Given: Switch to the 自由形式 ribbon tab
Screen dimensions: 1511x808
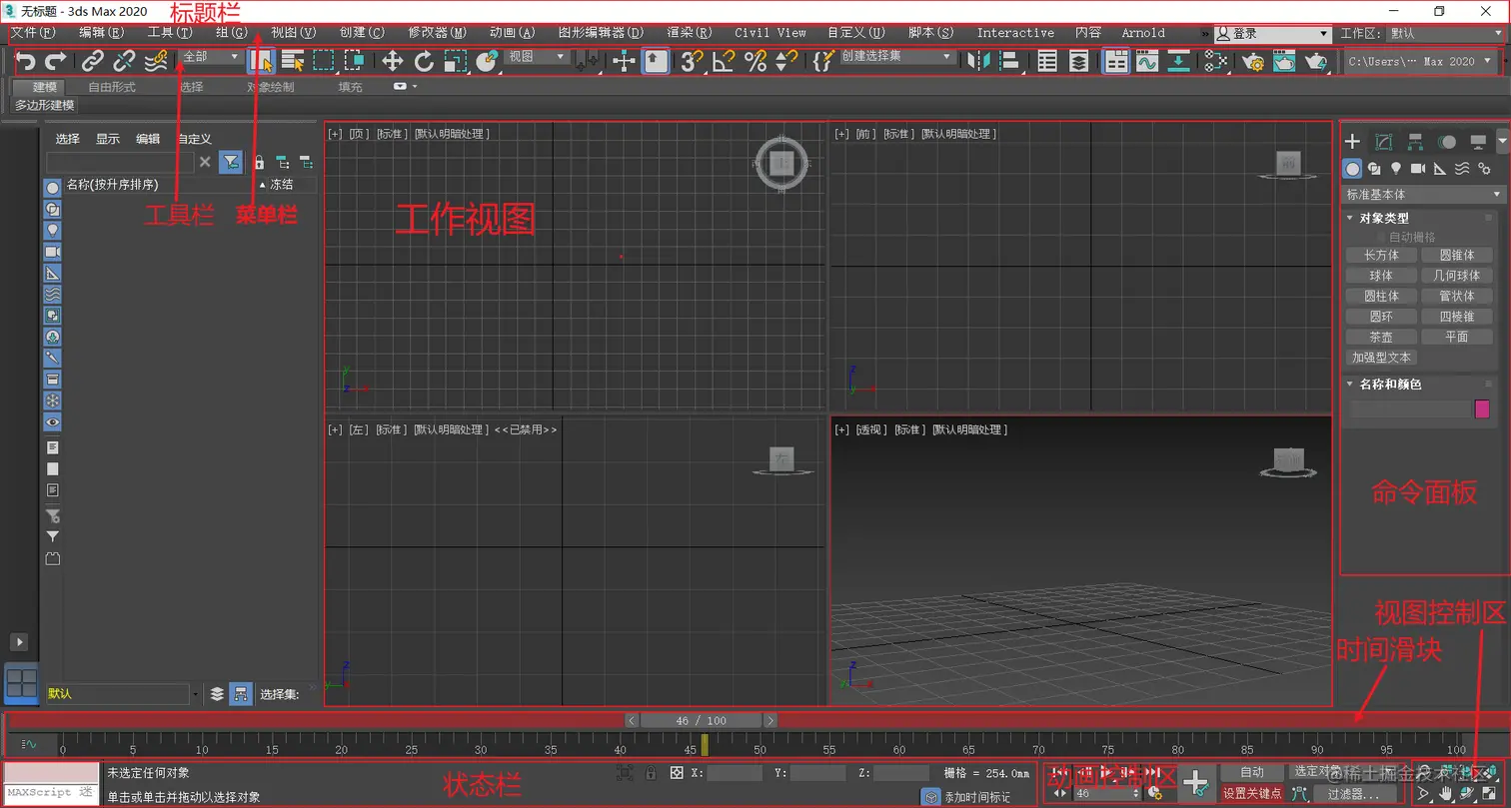Looking at the screenshot, I should [112, 87].
